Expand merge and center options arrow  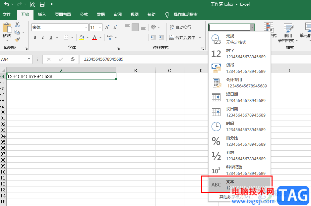pyautogui.click(x=200, y=37)
